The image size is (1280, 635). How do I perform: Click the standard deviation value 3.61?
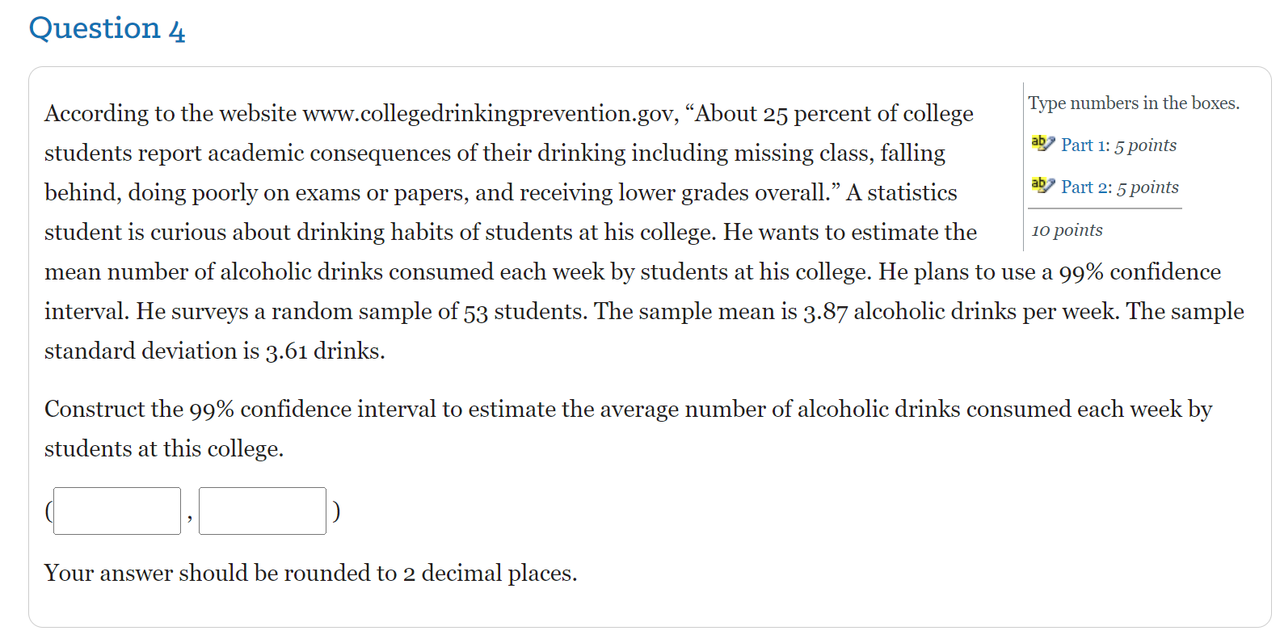click(286, 351)
